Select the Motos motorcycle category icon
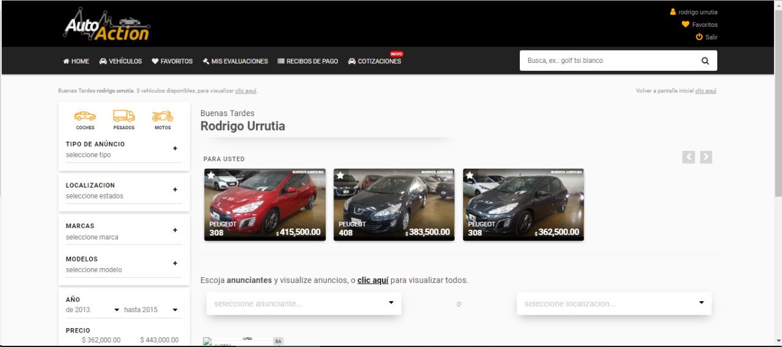The height and width of the screenshot is (347, 782). pyautogui.click(x=163, y=117)
